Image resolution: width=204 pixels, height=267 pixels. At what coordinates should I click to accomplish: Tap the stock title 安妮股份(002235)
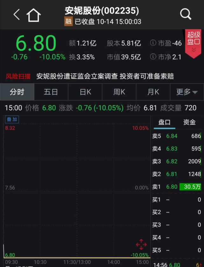pos(102,11)
